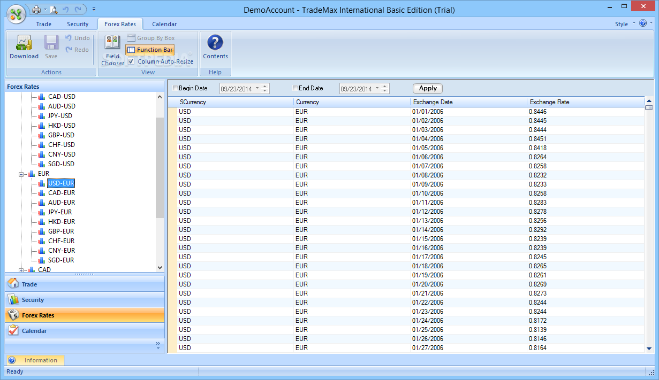Select the CHF-EUR pair icon
This screenshot has width=659, height=380.
click(x=42, y=241)
